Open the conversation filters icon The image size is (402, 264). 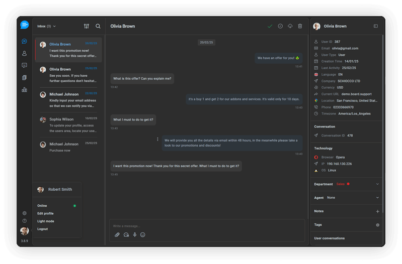[x=87, y=26]
